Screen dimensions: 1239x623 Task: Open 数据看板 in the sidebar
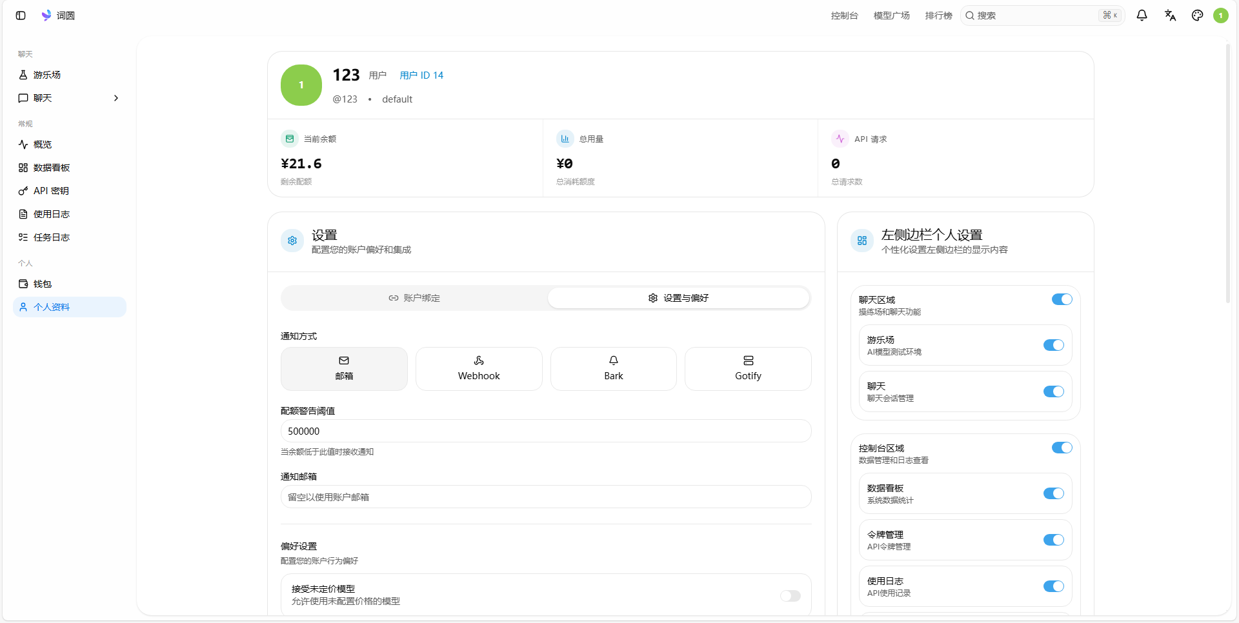[x=70, y=168]
